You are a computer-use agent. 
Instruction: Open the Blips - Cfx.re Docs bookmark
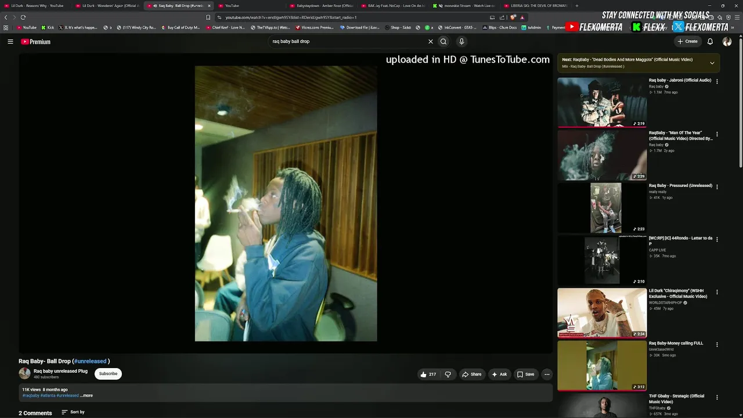pos(499,27)
